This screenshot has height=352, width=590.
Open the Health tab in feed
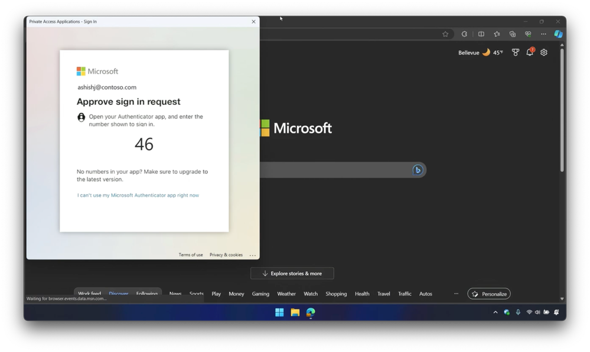(x=362, y=294)
